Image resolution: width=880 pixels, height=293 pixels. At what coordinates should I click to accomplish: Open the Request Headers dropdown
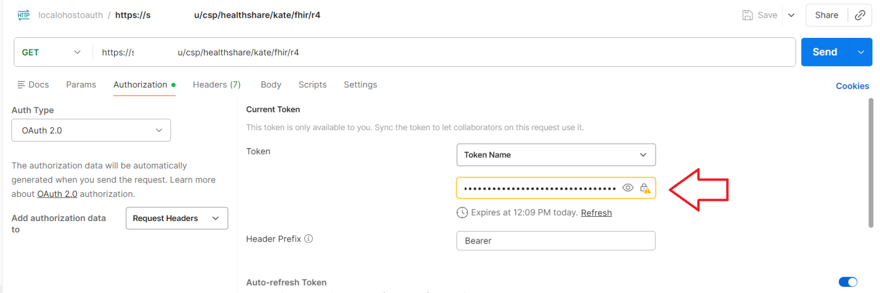[177, 218]
